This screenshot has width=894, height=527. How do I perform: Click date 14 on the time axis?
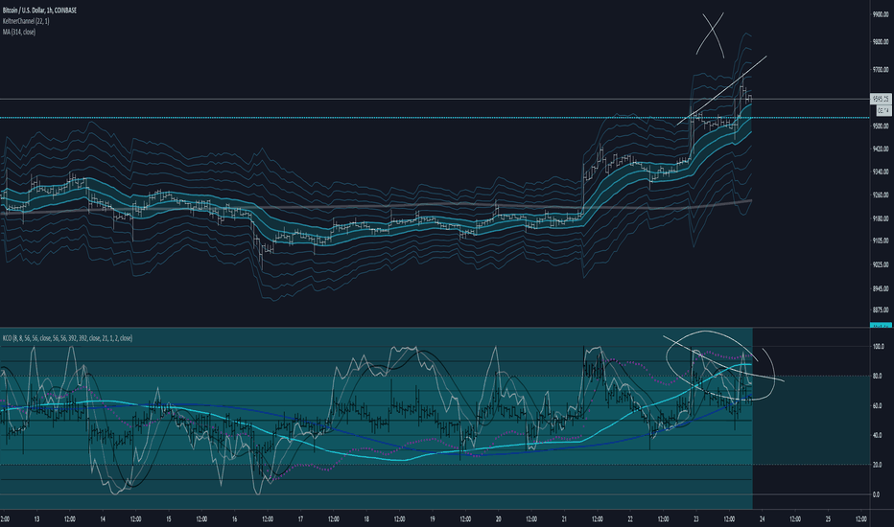(x=103, y=519)
